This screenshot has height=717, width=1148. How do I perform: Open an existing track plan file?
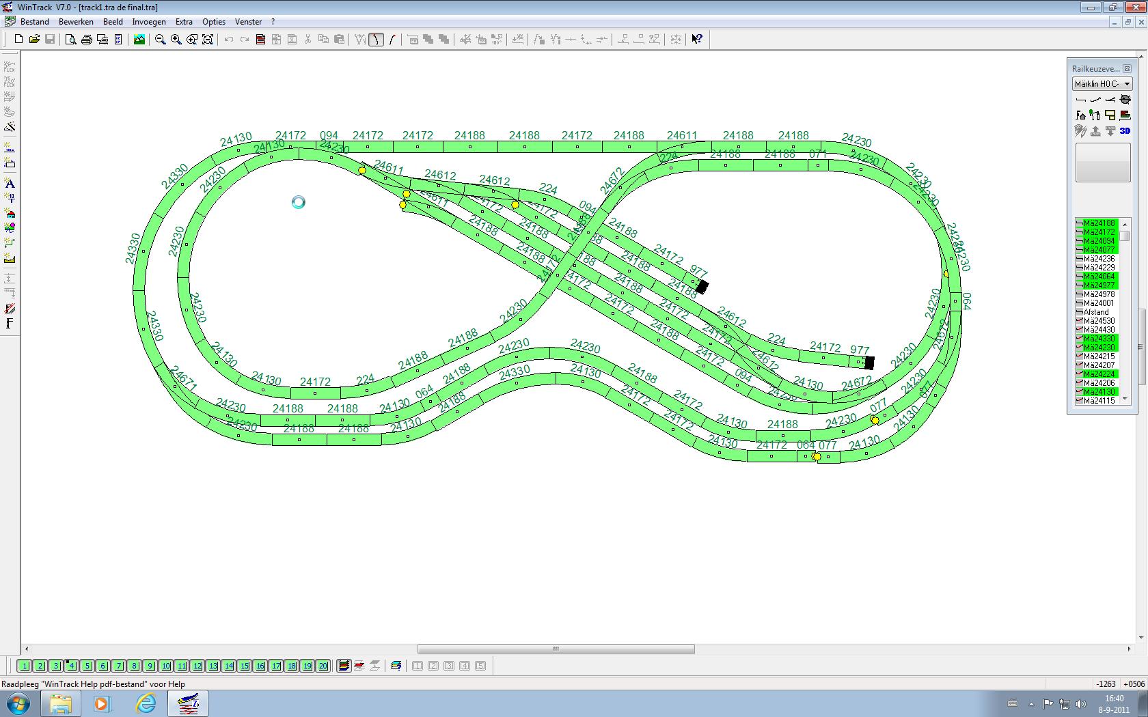34,40
